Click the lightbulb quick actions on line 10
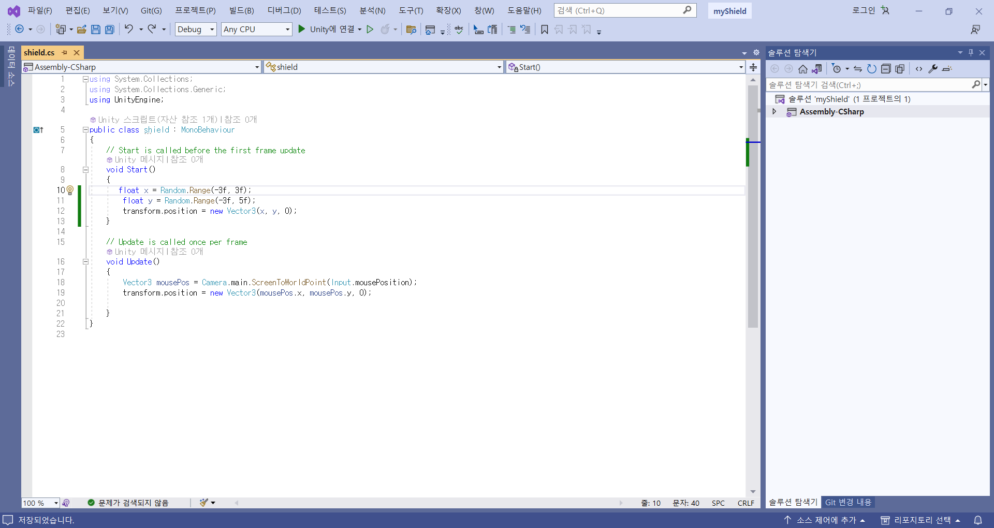The height and width of the screenshot is (528, 994). [x=70, y=190]
